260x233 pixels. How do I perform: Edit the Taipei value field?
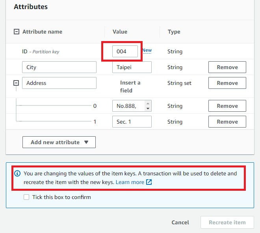(x=132, y=67)
